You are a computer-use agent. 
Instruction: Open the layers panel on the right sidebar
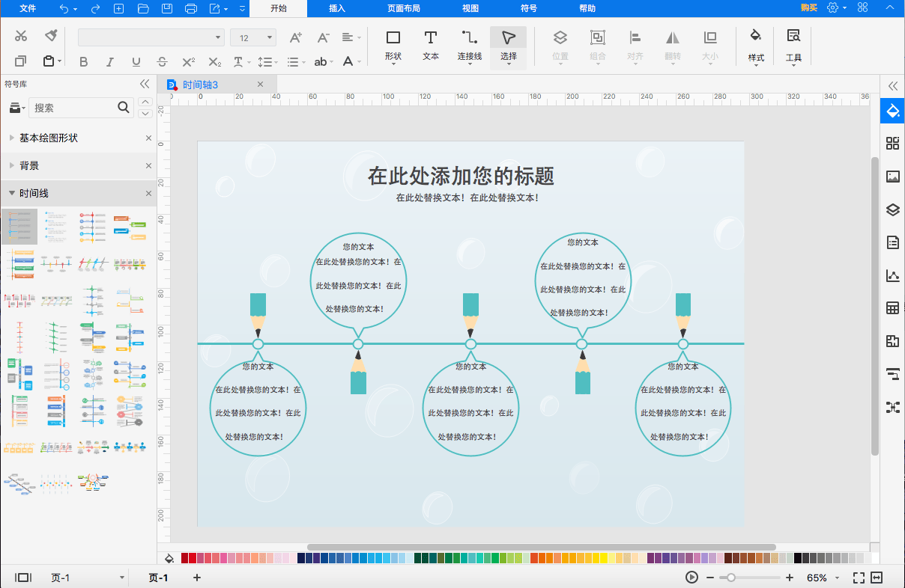click(x=892, y=210)
